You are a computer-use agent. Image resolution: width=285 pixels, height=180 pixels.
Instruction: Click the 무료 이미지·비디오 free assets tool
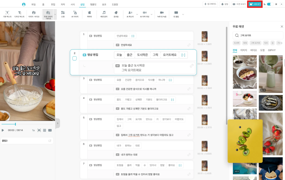pyautogui.click(x=48, y=14)
